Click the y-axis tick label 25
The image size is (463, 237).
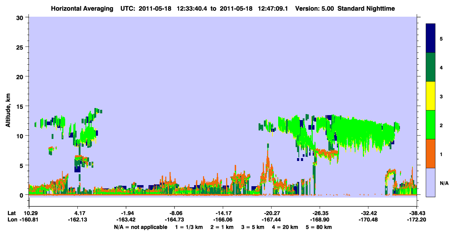[x=20, y=47]
